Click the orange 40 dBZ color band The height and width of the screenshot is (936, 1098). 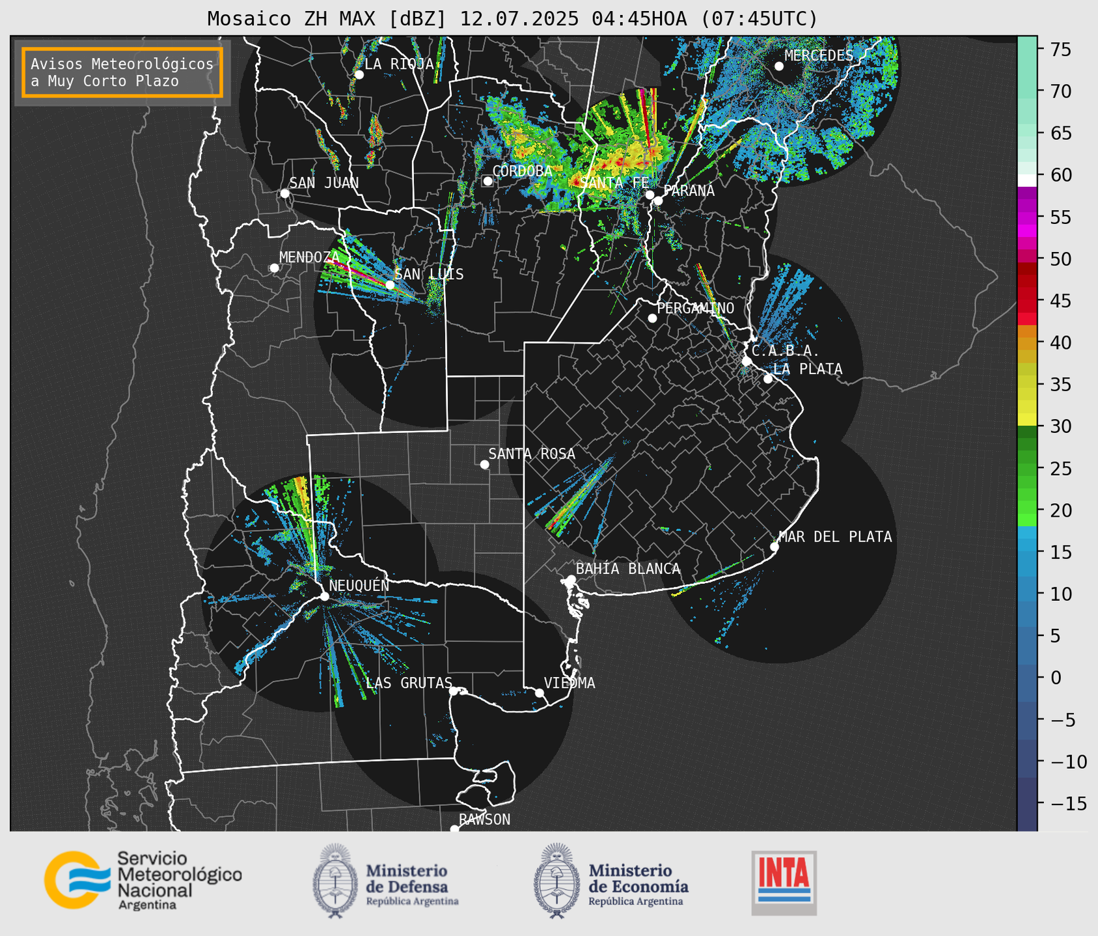pos(1026,342)
